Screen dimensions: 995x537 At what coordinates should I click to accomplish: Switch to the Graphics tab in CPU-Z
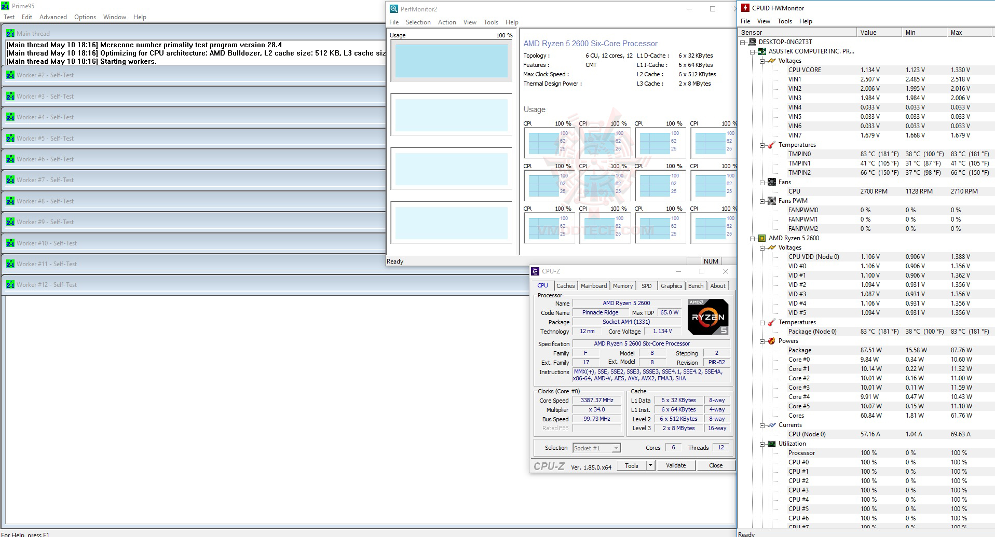[671, 286]
